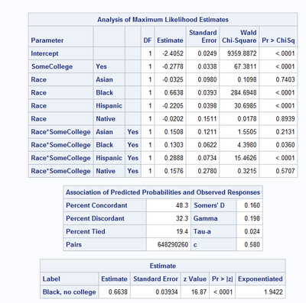Viewport: 306px width, 303px height.
Task: Click the p-value 0.7403
Action: click(x=285, y=79)
